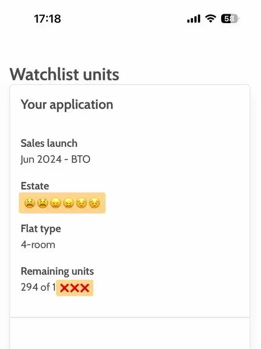Viewport: 261px width, 349px height.
Task: Click the yellow highlighted Estate box
Action: click(62, 203)
